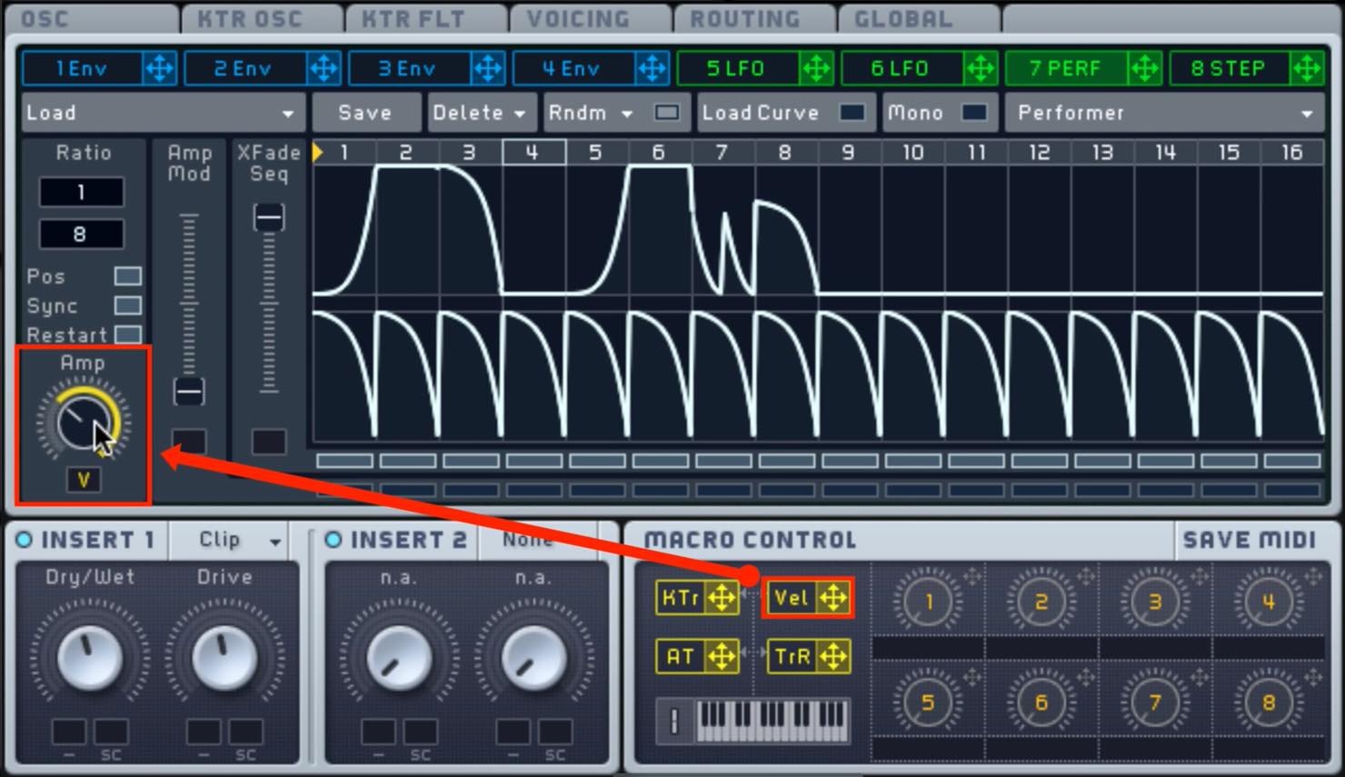The height and width of the screenshot is (777, 1345).
Task: Click the move cross icon beside 7 PERF
Action: (x=1144, y=68)
